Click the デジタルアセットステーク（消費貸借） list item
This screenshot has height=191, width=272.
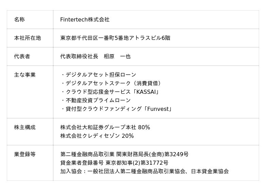111,84
